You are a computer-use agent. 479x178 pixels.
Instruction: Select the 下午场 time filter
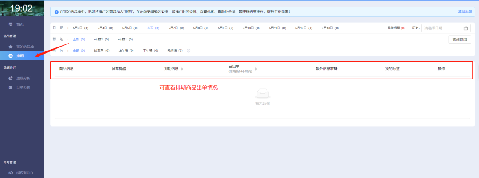point(151,51)
